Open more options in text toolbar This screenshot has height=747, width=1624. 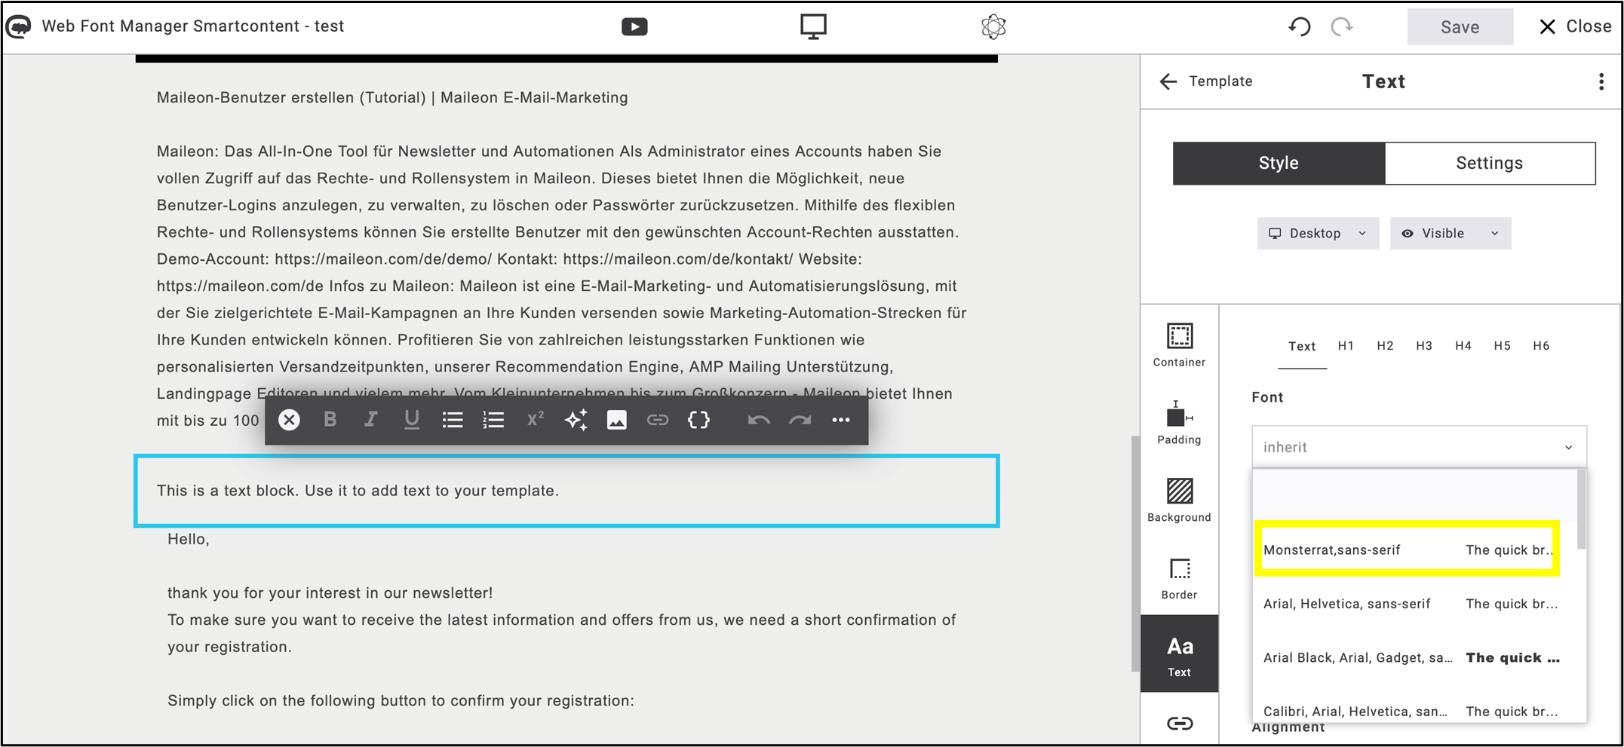point(841,420)
